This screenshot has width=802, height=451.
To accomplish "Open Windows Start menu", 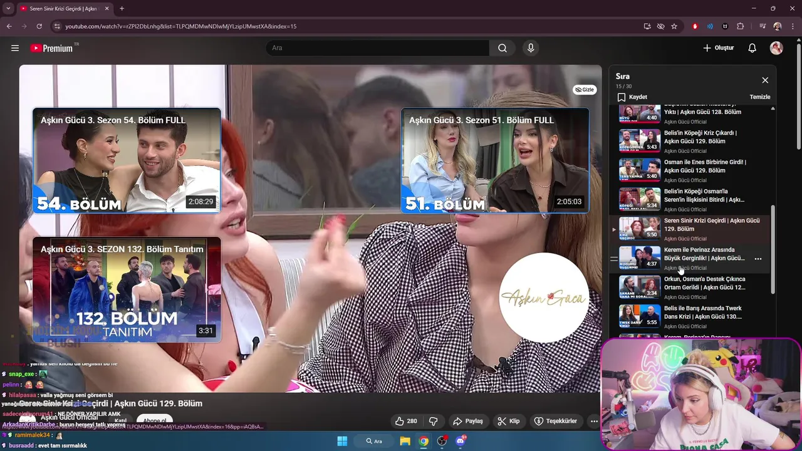I will (x=342, y=441).
